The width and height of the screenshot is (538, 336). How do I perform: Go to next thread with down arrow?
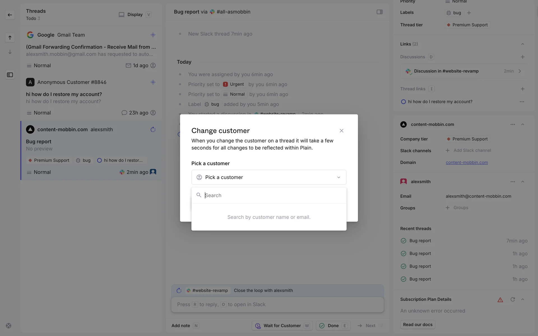click(10, 52)
